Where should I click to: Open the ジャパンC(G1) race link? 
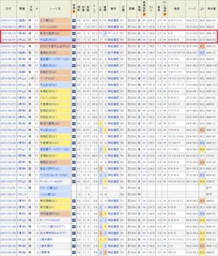click(x=49, y=98)
